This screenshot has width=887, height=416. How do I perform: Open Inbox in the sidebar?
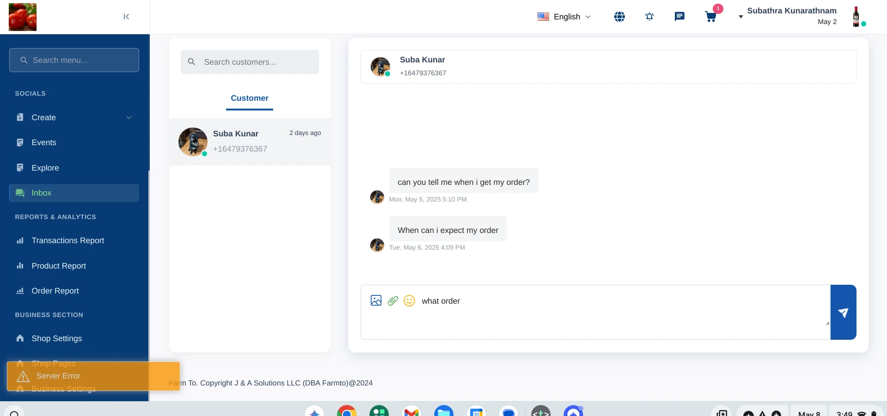[74, 193]
